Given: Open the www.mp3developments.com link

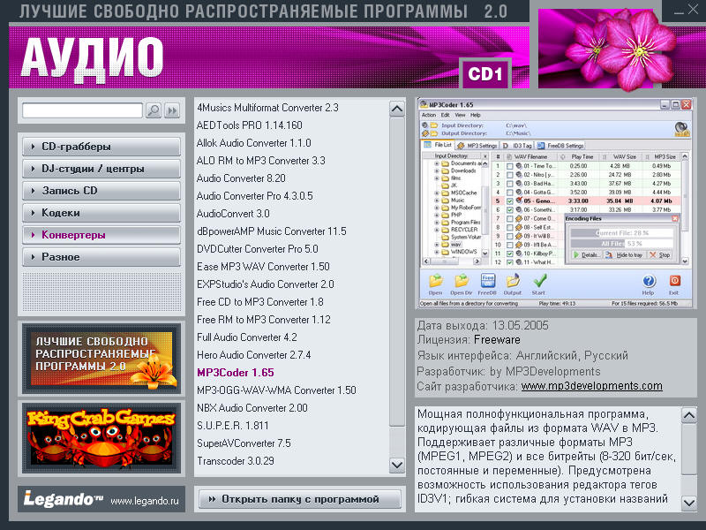Looking at the screenshot, I should (x=591, y=386).
